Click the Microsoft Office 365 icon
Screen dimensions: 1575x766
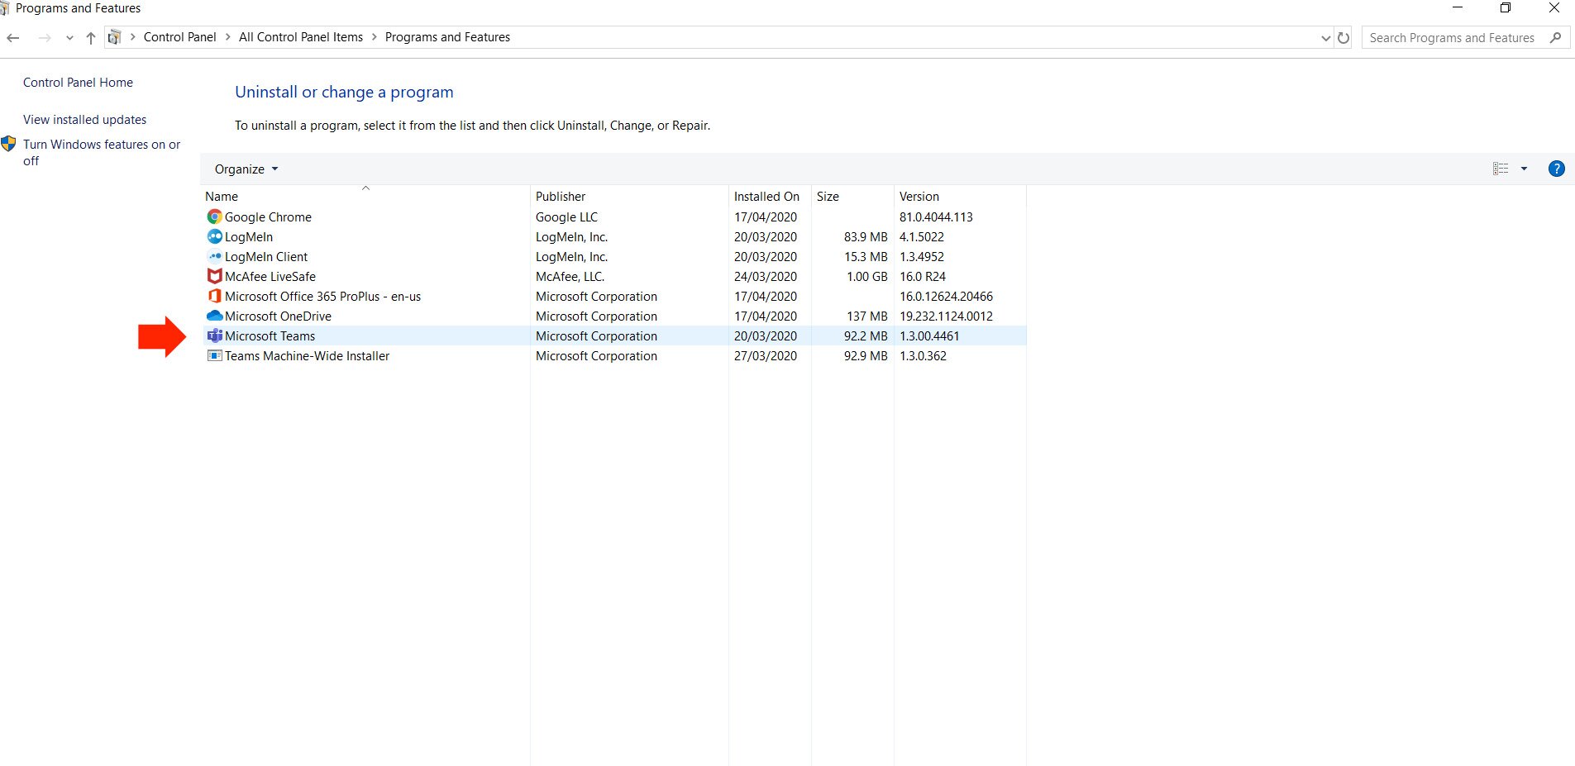point(214,296)
